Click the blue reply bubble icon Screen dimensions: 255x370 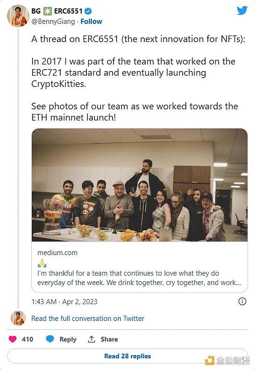pos(50,339)
